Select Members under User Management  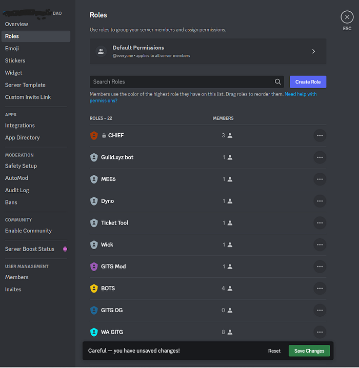coord(17,277)
